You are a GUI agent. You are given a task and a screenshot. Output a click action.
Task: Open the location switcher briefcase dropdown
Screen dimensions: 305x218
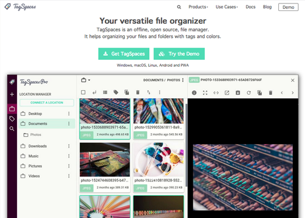coord(85,80)
